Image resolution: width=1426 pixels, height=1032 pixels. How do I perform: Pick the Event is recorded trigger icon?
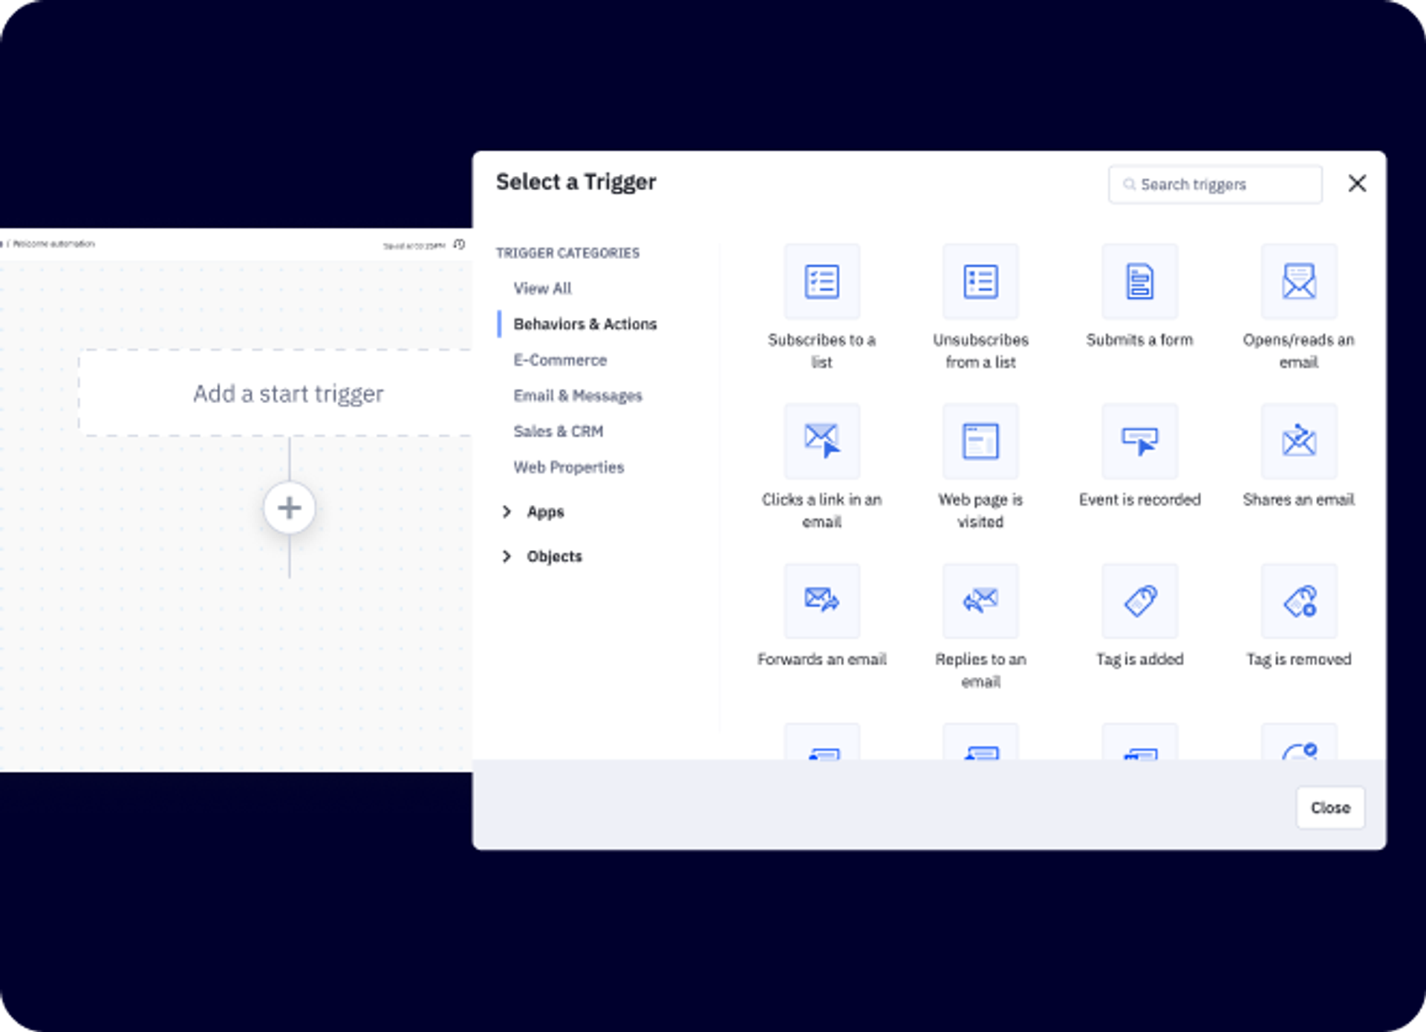[1139, 441]
